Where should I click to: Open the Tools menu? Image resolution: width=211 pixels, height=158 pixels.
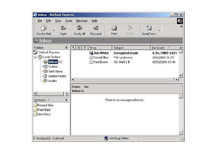click(x=69, y=21)
